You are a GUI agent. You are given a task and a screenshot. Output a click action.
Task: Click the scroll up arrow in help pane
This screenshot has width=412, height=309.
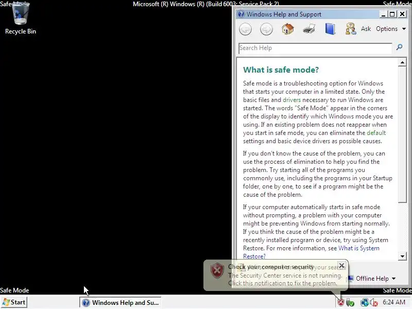pos(402,62)
